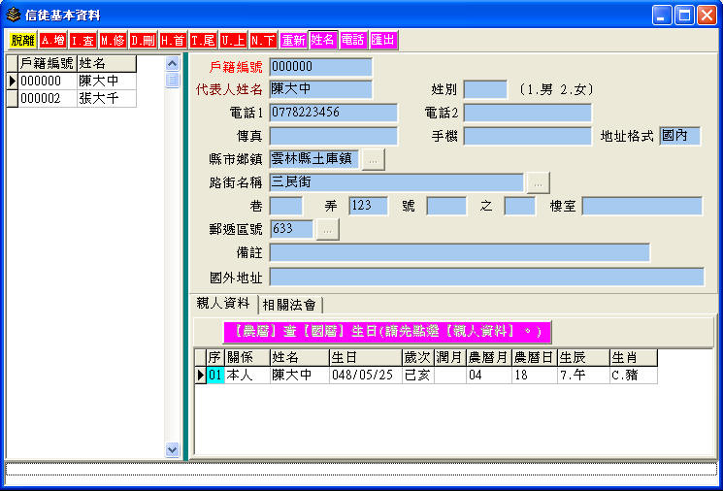Click the 備註 input field
This screenshot has width=723, height=491.
[460, 252]
